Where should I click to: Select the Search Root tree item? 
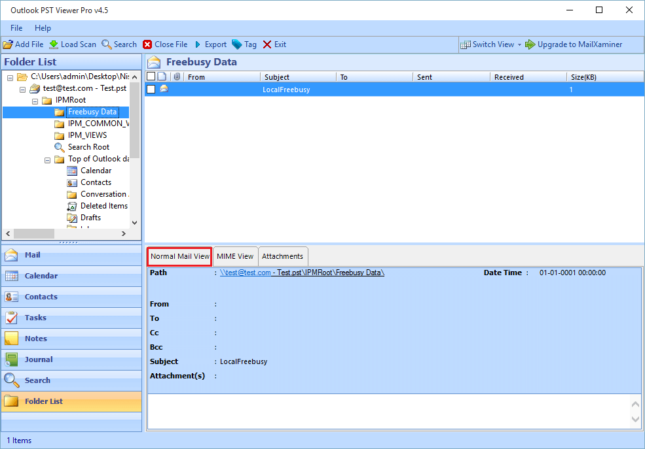[x=88, y=147]
